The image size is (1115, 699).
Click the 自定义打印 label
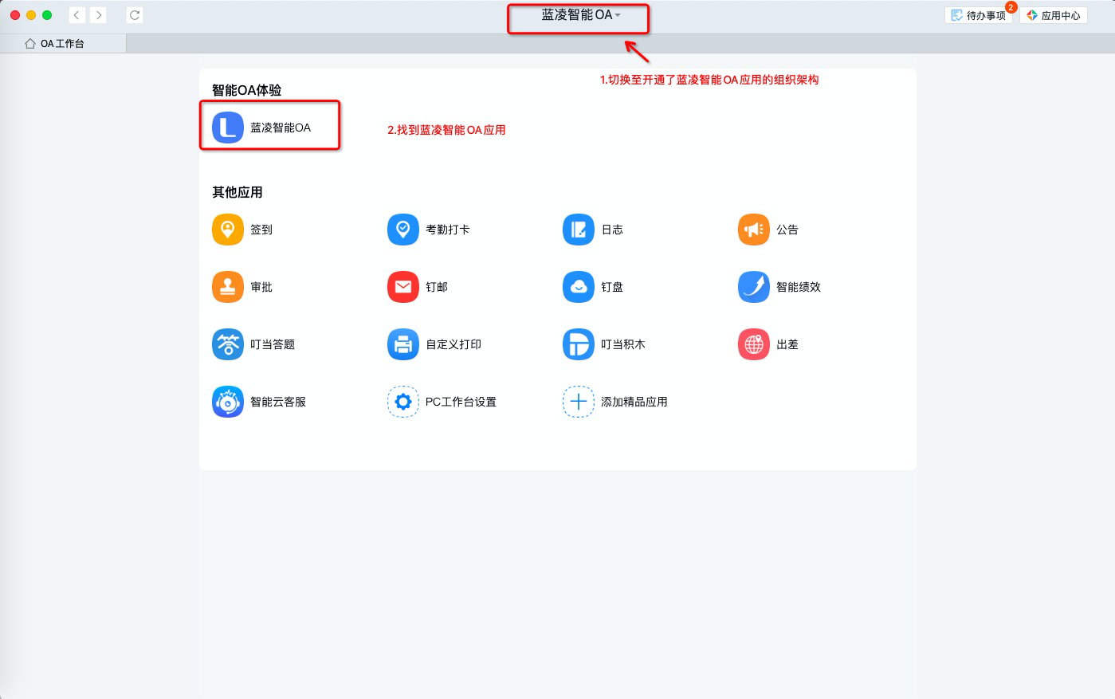[x=453, y=344]
